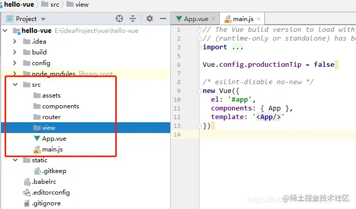Click the App.vue Vue file icon in tree
This screenshot has height=209, width=356.
point(37,138)
